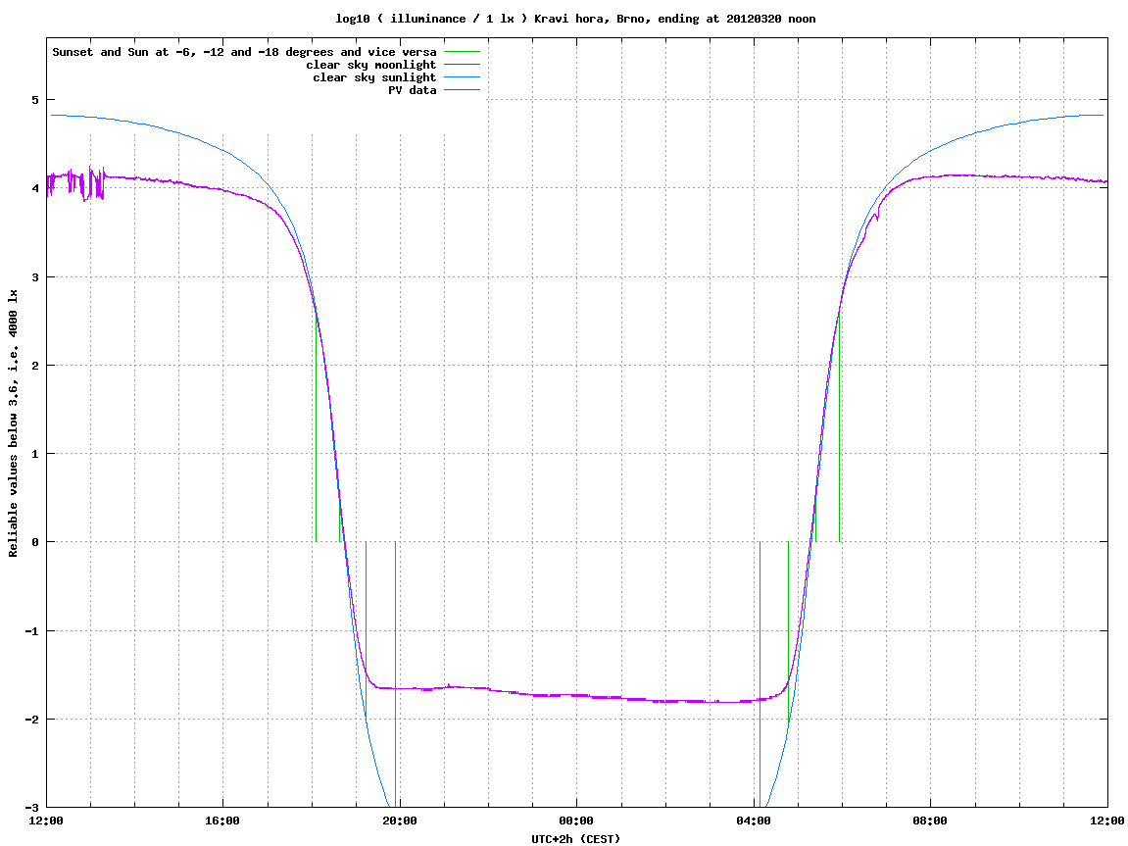This screenshot has width=1128, height=846.
Task: Click the x-axis label 'UTC+2h (CEST)'
Action: (575, 839)
